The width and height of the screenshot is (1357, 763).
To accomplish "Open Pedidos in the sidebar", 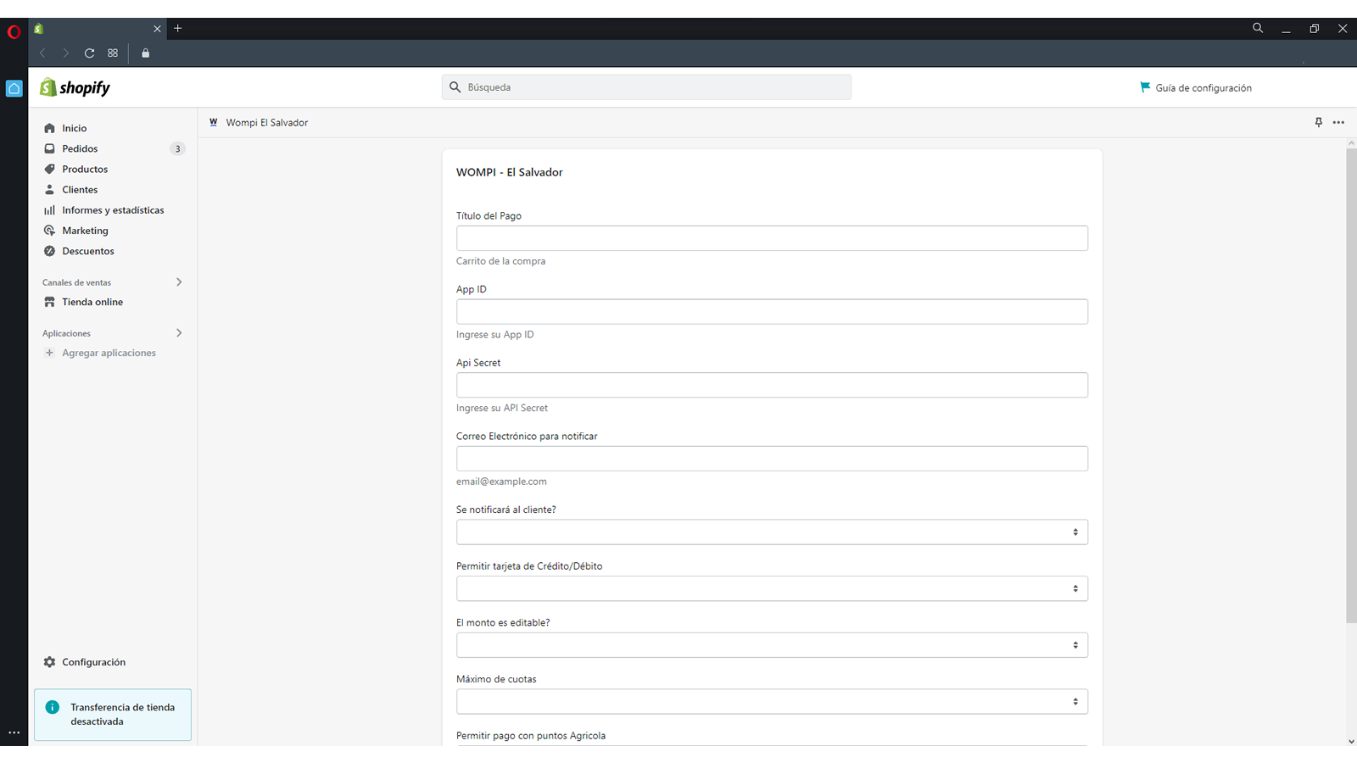I will click(x=80, y=148).
